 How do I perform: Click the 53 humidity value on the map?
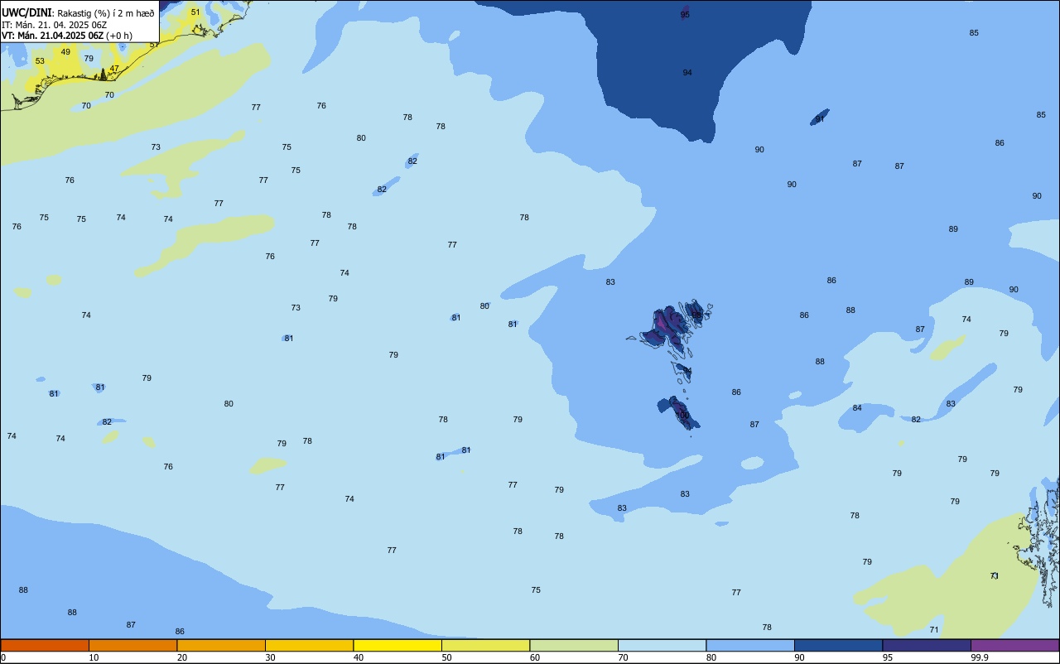point(40,61)
